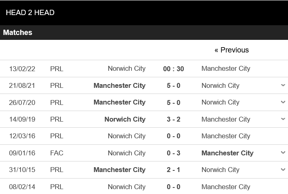Toggle the chevron on the 31/10/15 match
The width and height of the screenshot is (288, 194).
click(283, 170)
